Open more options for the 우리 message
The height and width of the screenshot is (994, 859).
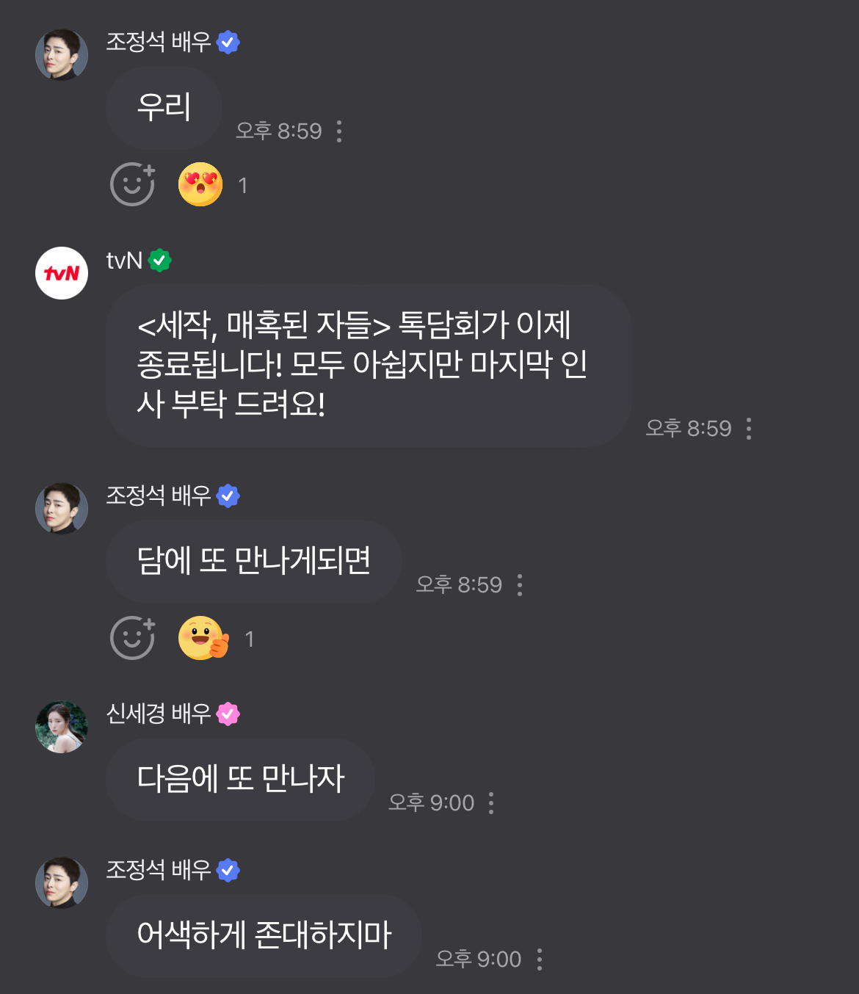(338, 131)
